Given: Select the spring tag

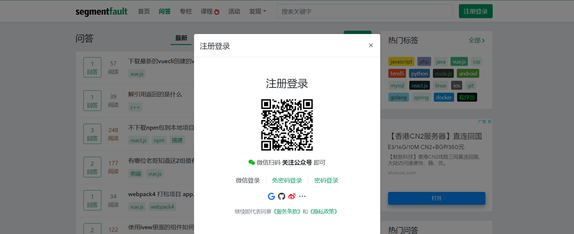Looking at the screenshot, I should (x=421, y=97).
